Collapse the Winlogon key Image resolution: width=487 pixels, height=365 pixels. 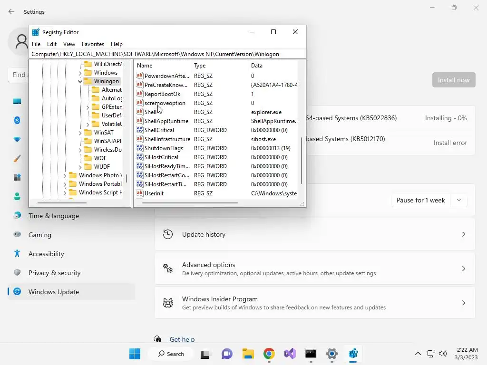pyautogui.click(x=80, y=81)
